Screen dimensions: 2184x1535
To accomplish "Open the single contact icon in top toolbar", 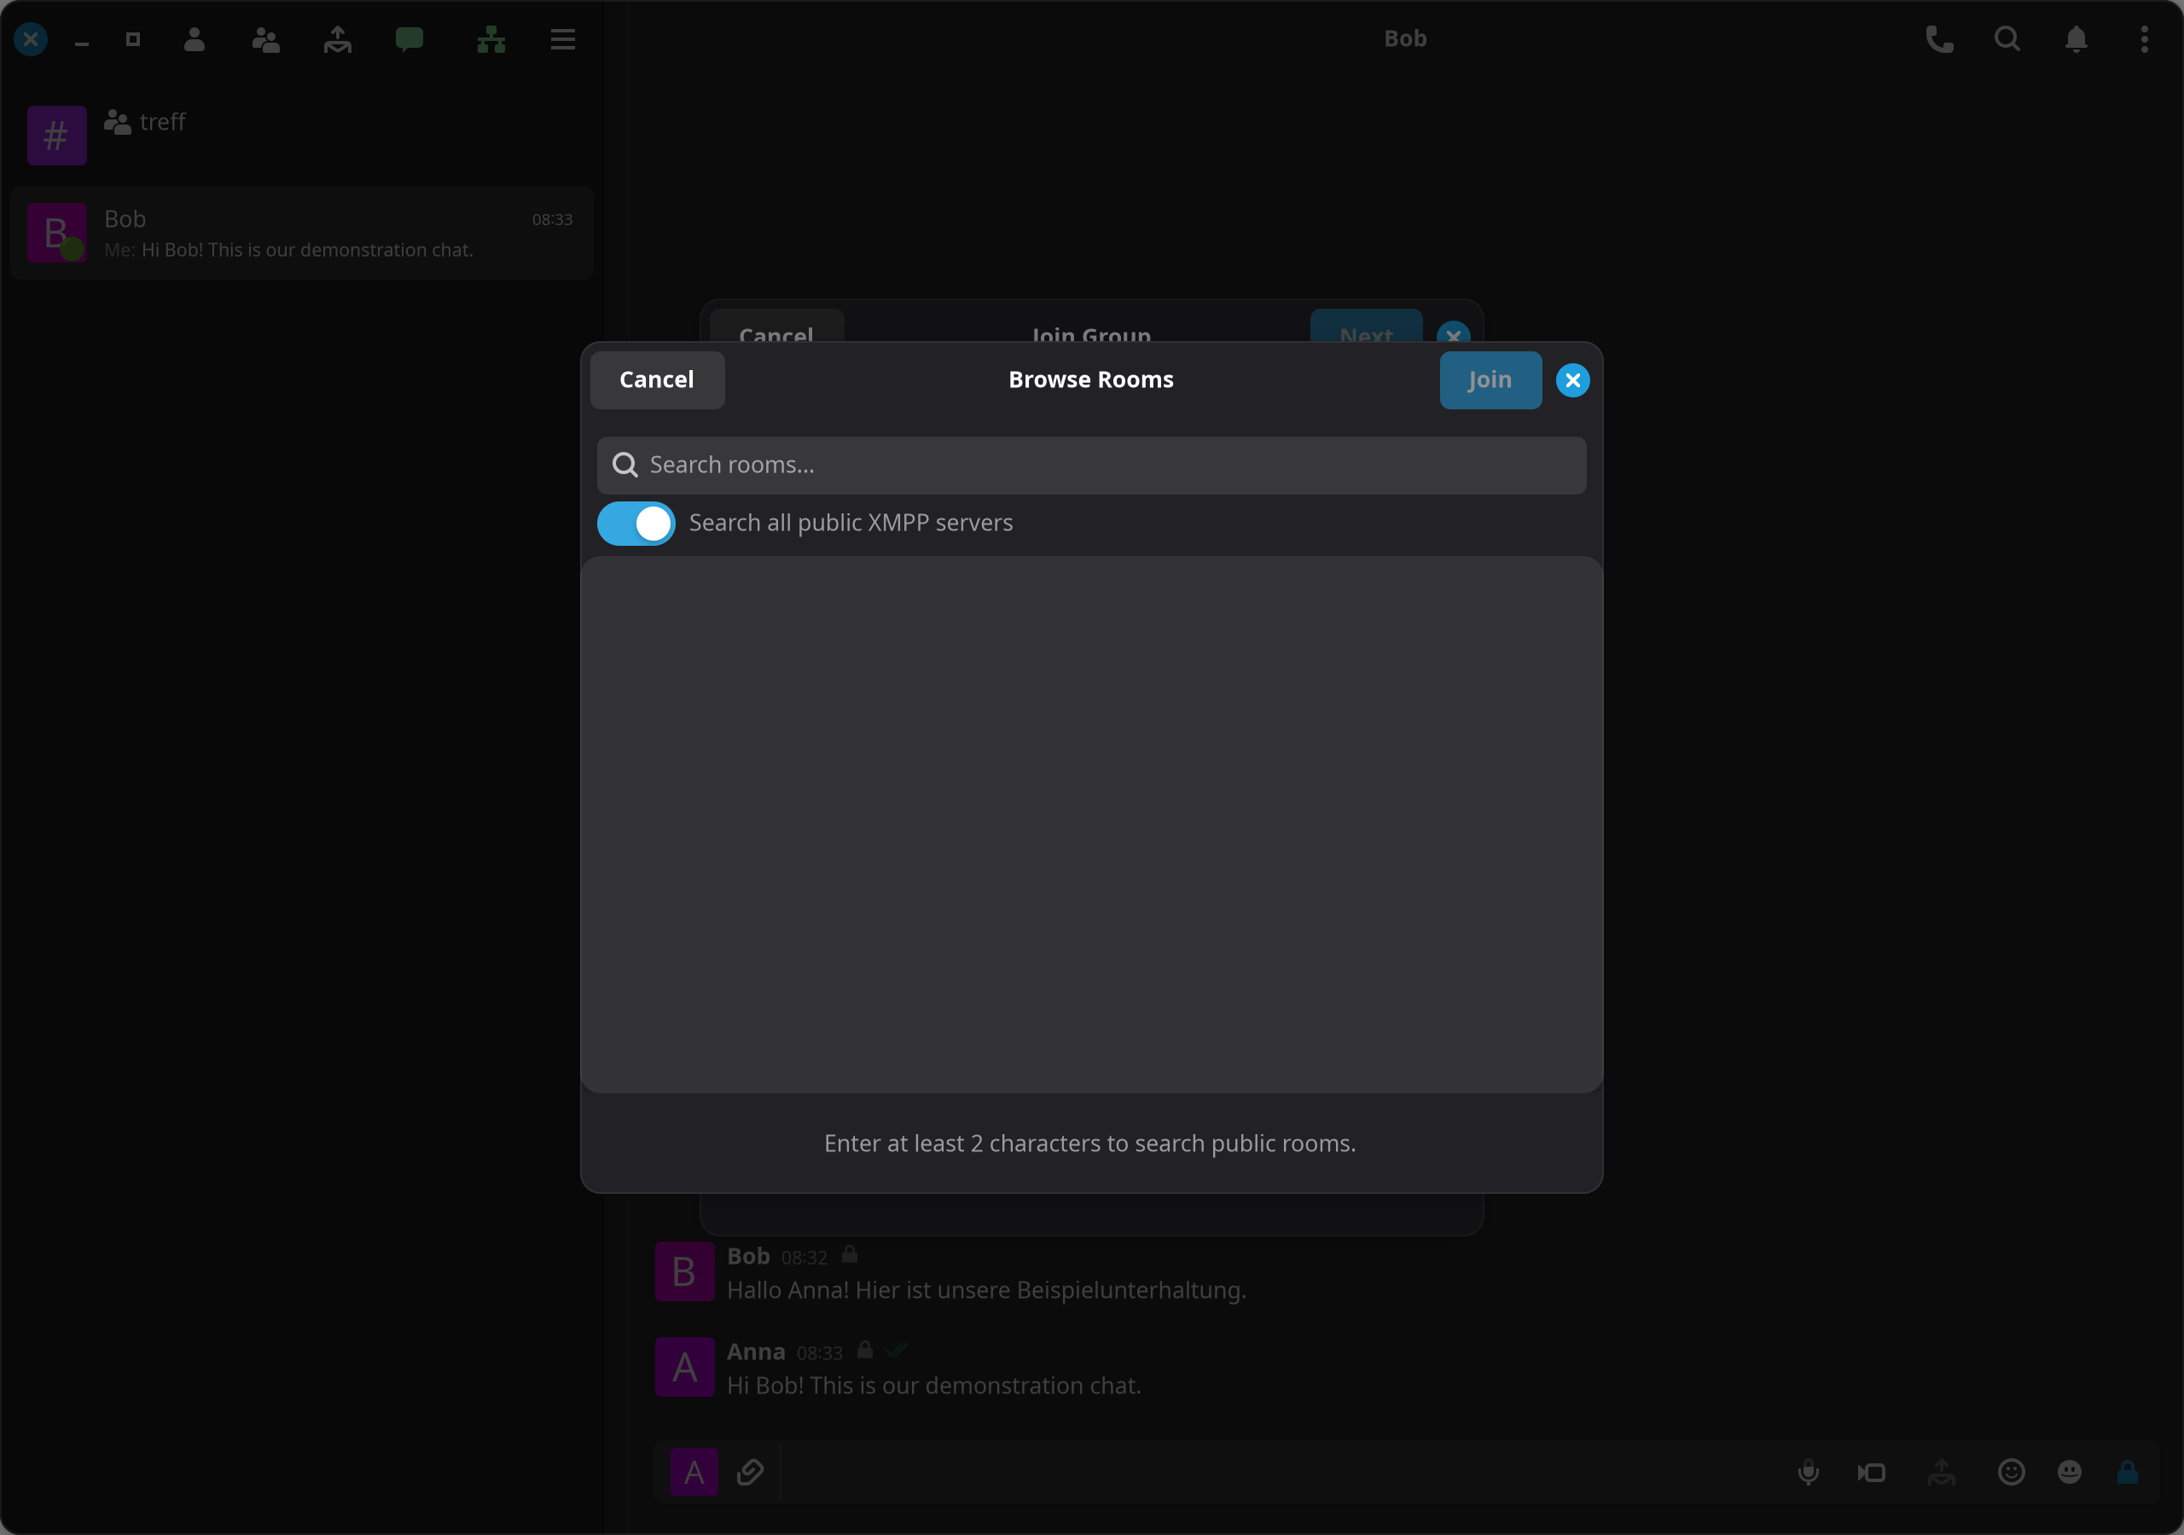I will (194, 39).
